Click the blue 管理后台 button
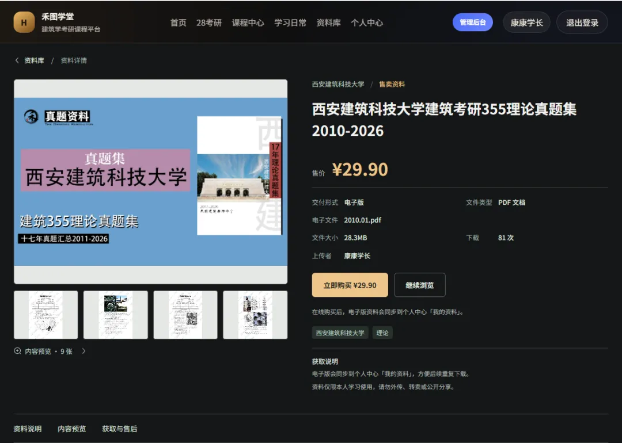The width and height of the screenshot is (622, 443). [x=472, y=22]
